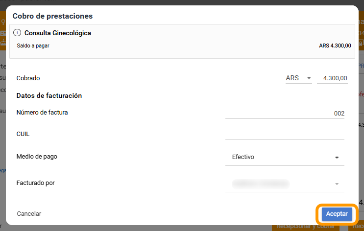Click the Cobro de prestaciones dialog title
Viewport: 364px width, 231px height.
(52, 16)
